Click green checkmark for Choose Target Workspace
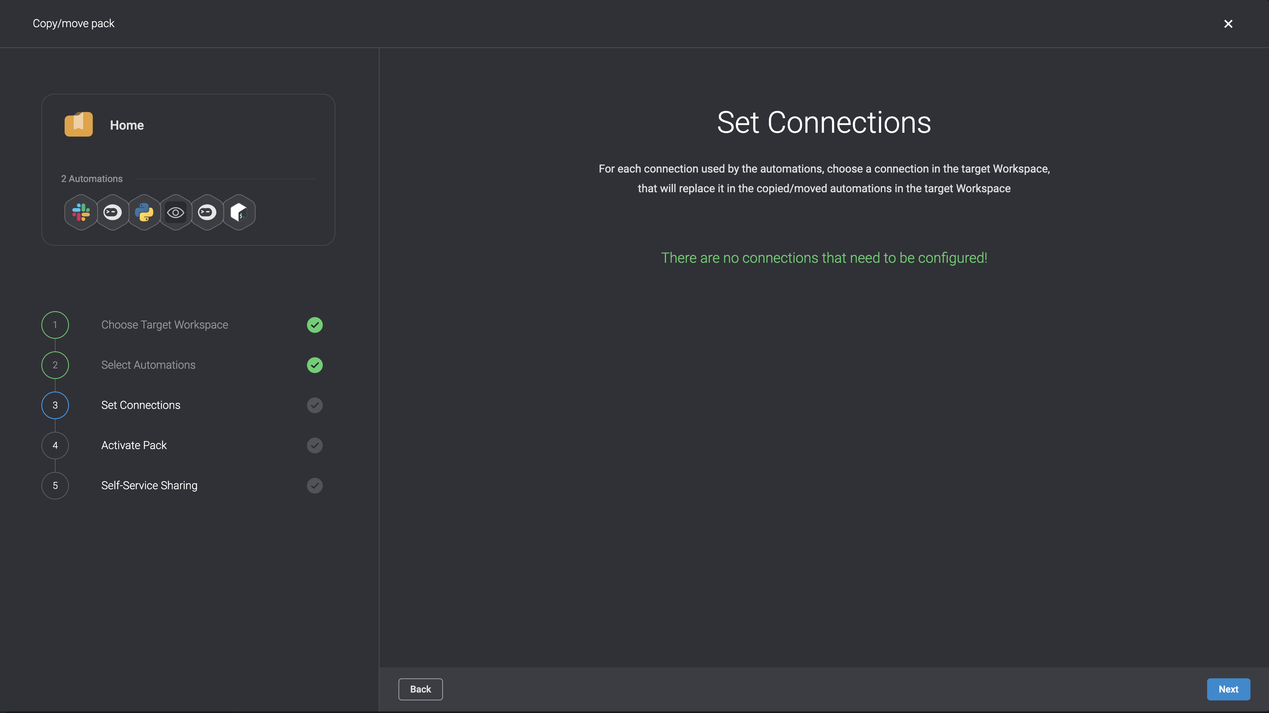Image resolution: width=1269 pixels, height=713 pixels. click(x=314, y=325)
